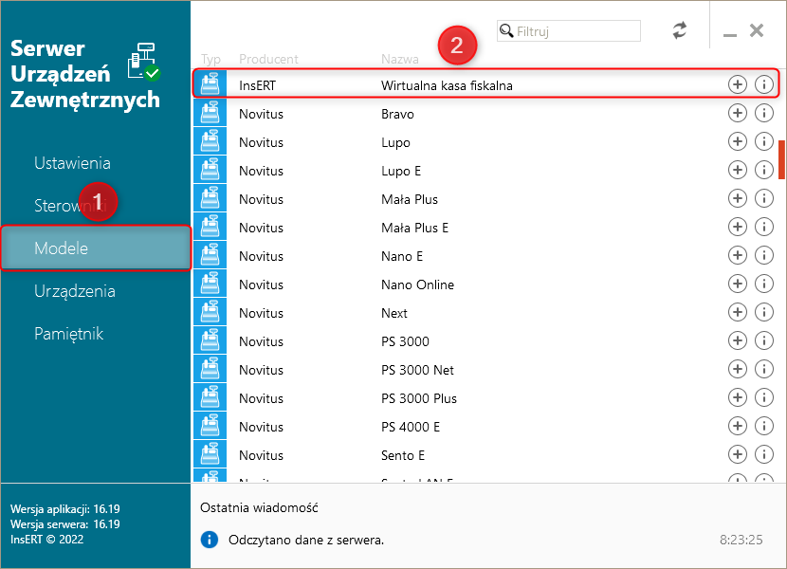The width and height of the screenshot is (787, 569).
Task: Show info for Nano E
Action: point(764,255)
